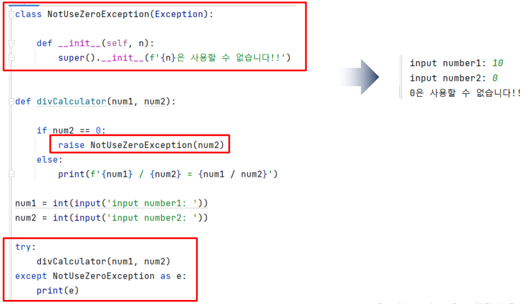Click the divCalculator(num1, num2) call in try block
Screen dimensions: 528x304
click(x=103, y=262)
